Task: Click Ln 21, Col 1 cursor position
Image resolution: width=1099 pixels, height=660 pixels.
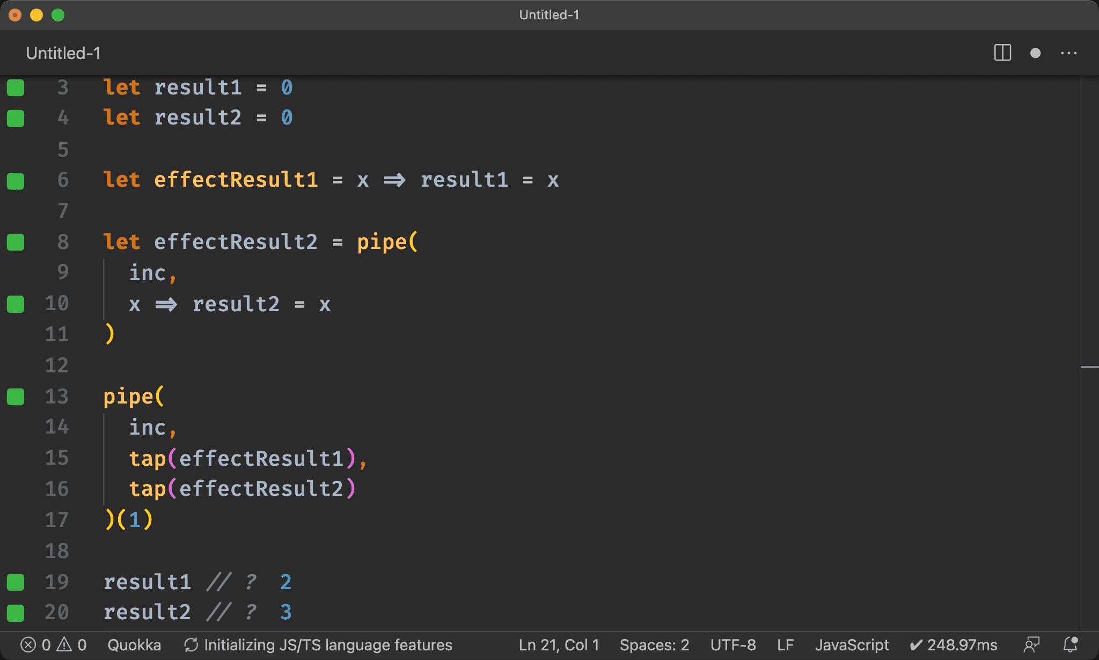Action: 559,644
